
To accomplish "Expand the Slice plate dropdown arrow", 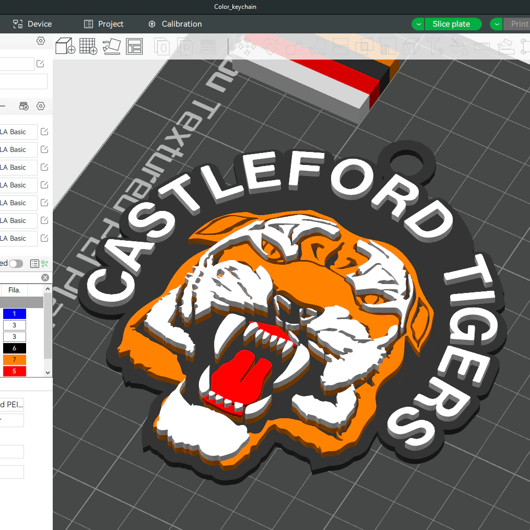I will 418,24.
